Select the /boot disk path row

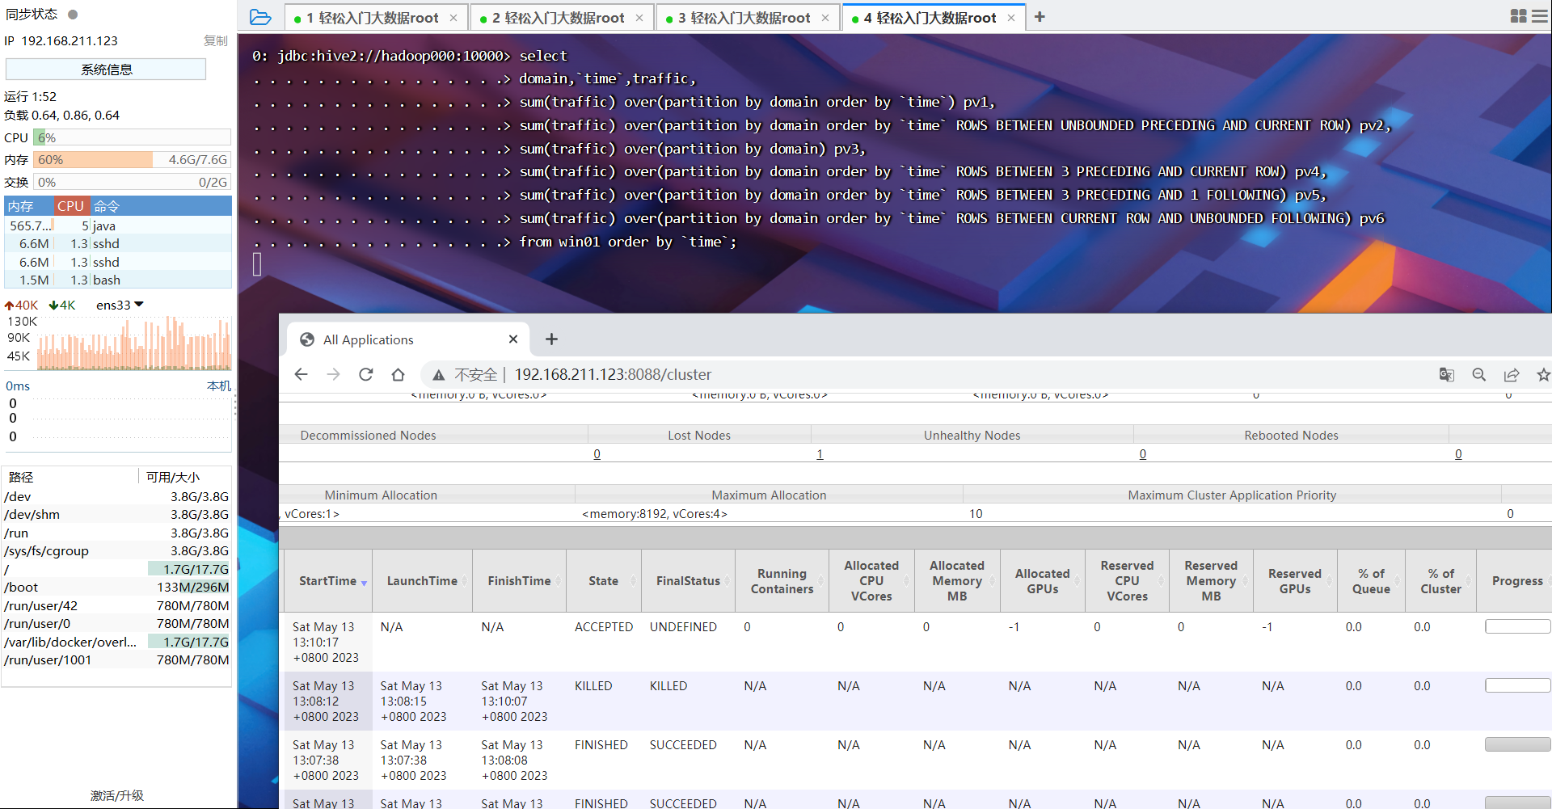117,588
